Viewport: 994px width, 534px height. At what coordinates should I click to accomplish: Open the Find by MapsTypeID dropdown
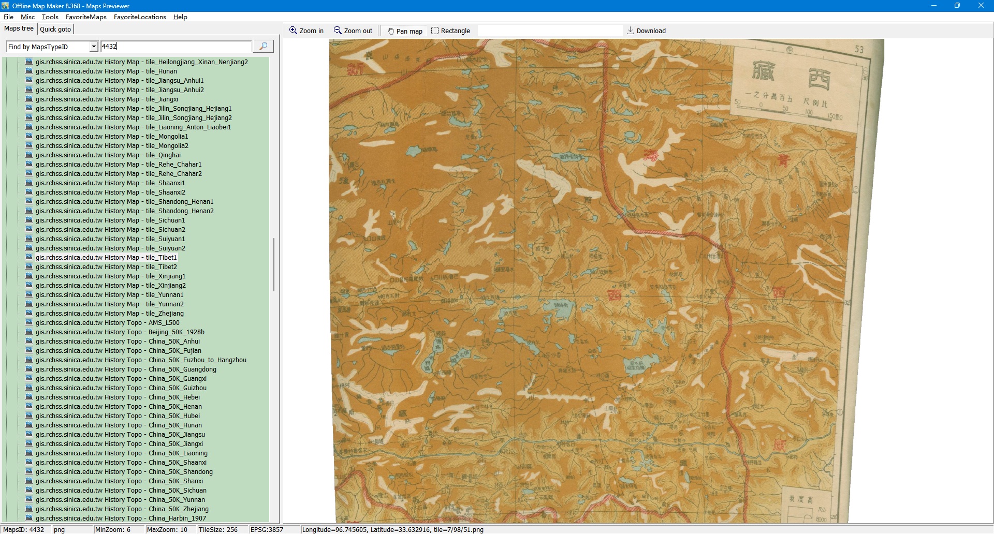(94, 47)
